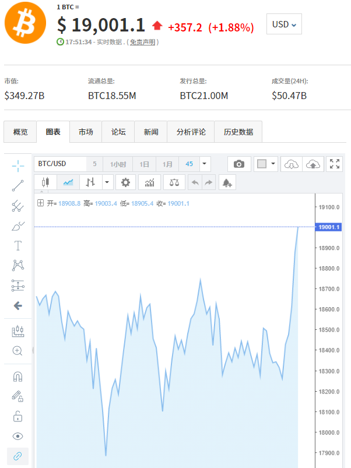Expand the time interval dropdown arrow
This screenshot has height=468, width=351.
click(205, 164)
